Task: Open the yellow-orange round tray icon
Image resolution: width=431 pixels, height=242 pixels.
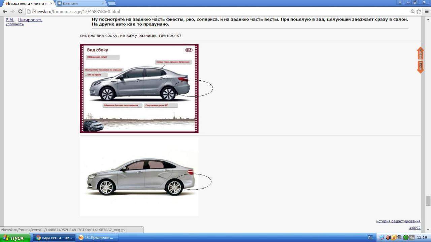Action: (x=394, y=238)
